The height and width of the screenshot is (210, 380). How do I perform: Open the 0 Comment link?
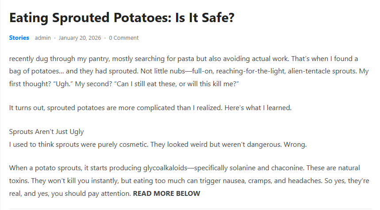click(124, 38)
